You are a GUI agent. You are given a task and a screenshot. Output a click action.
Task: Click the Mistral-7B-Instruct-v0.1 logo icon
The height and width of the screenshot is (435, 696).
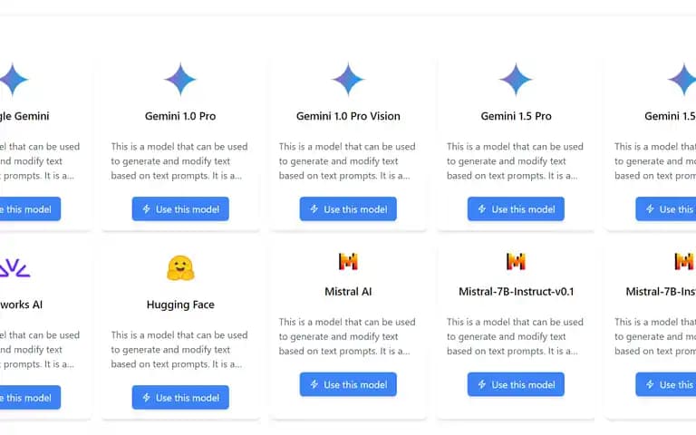[x=516, y=261]
